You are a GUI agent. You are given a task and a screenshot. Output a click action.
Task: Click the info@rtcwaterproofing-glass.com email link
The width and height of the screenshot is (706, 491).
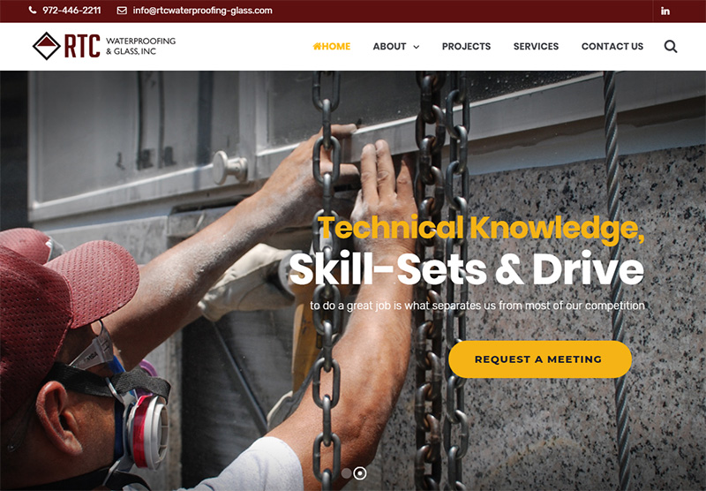click(x=202, y=11)
